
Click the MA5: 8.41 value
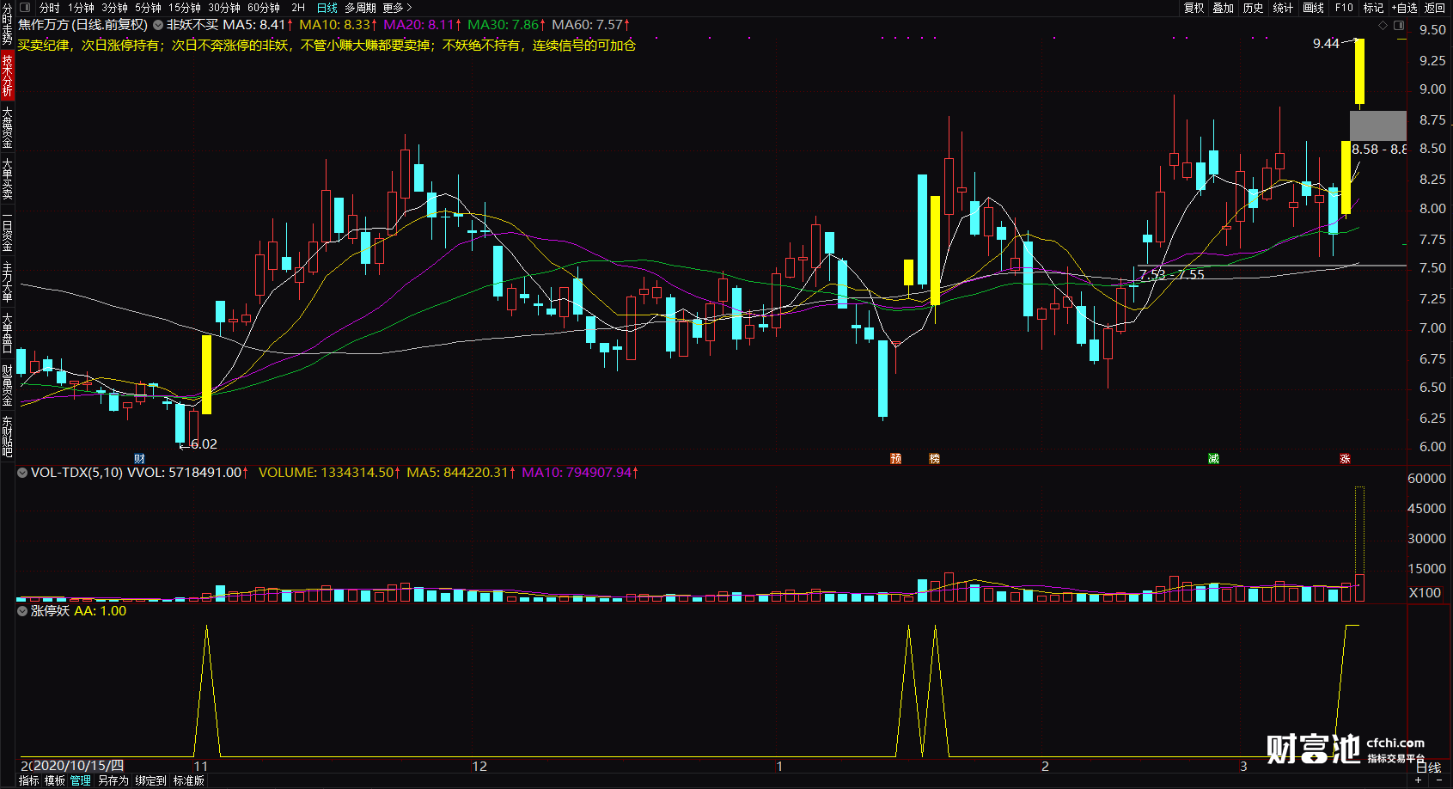[x=257, y=25]
